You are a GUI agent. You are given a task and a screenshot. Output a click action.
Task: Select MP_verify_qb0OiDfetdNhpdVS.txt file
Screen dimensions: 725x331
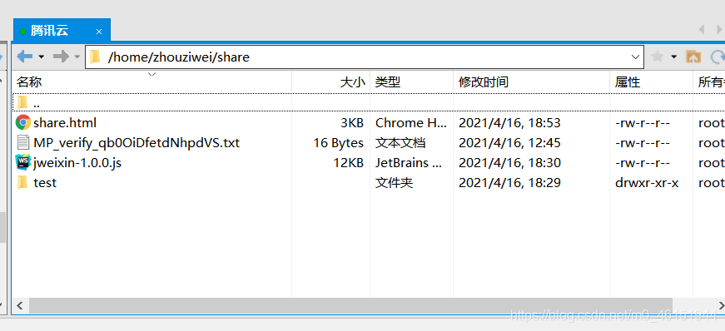(137, 143)
